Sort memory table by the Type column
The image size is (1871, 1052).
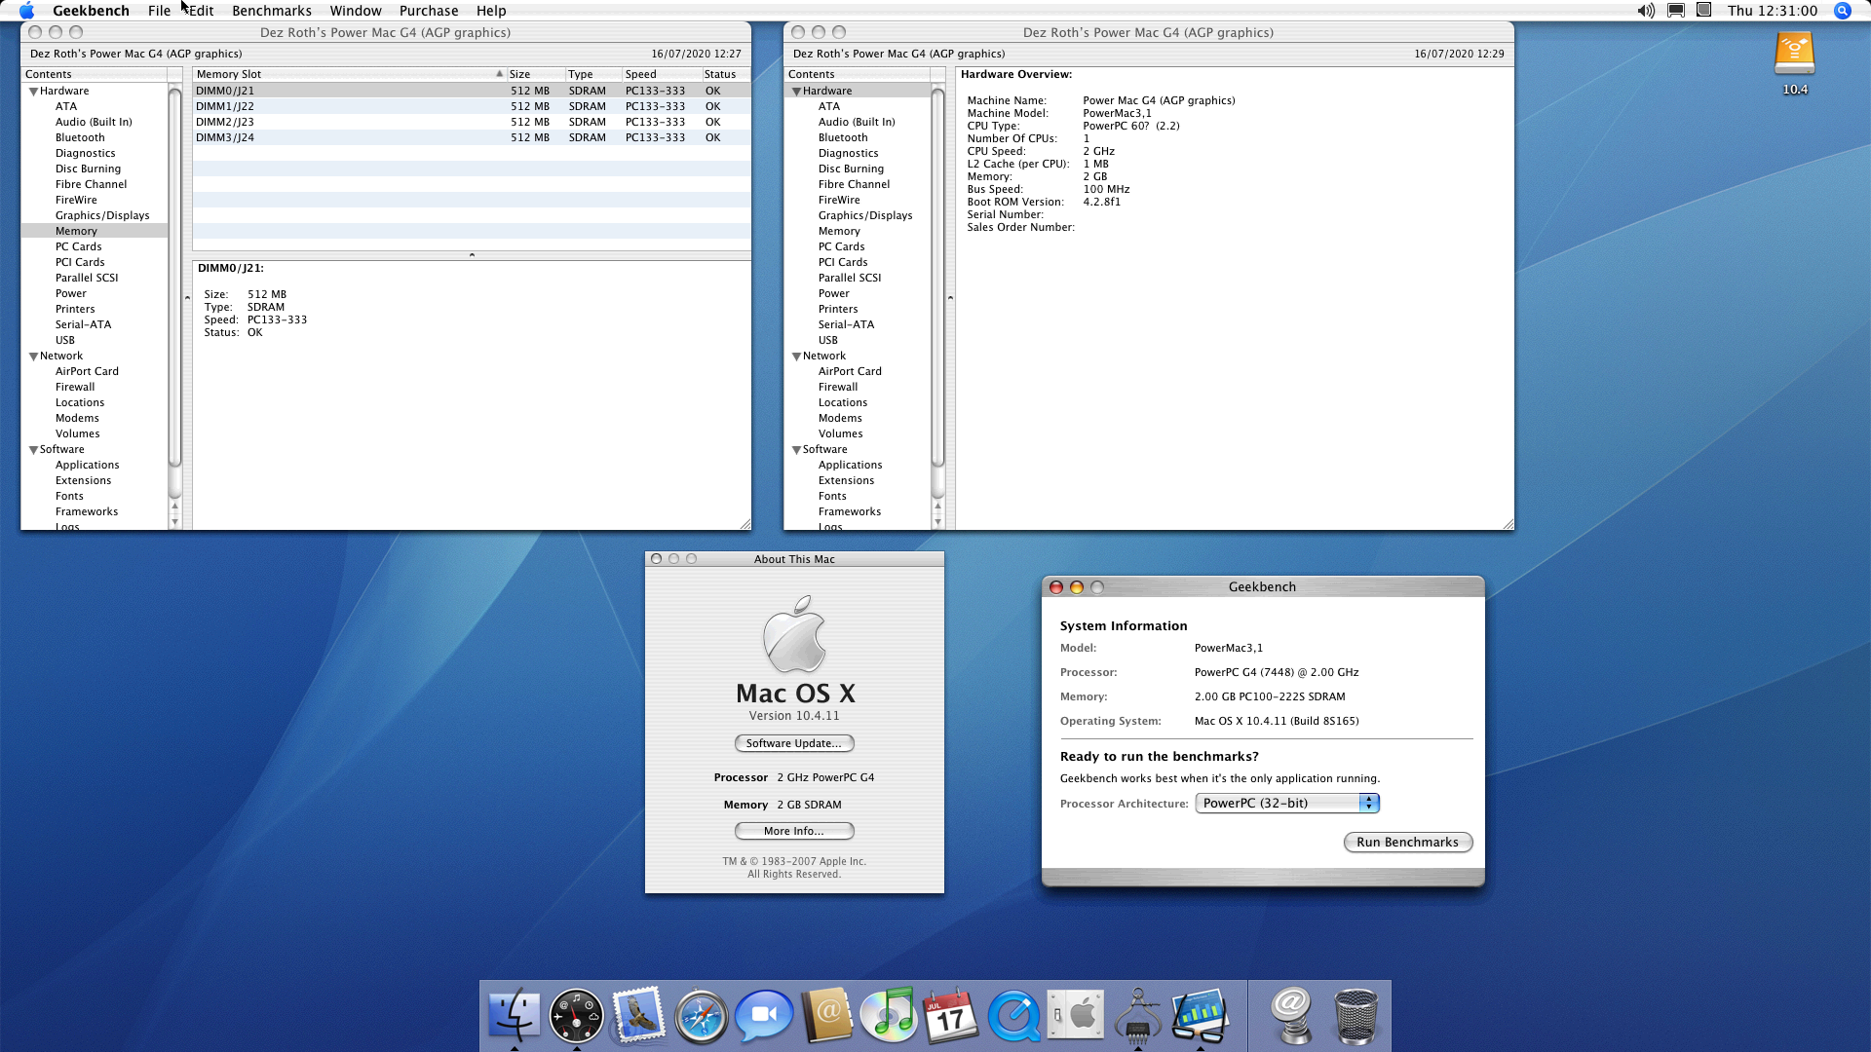click(592, 74)
